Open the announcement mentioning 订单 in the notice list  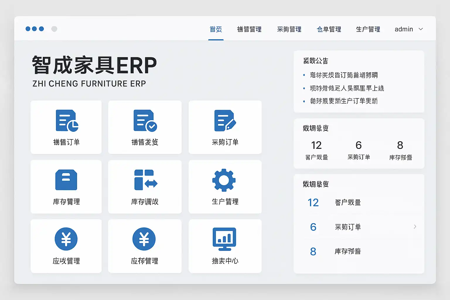coord(344,101)
